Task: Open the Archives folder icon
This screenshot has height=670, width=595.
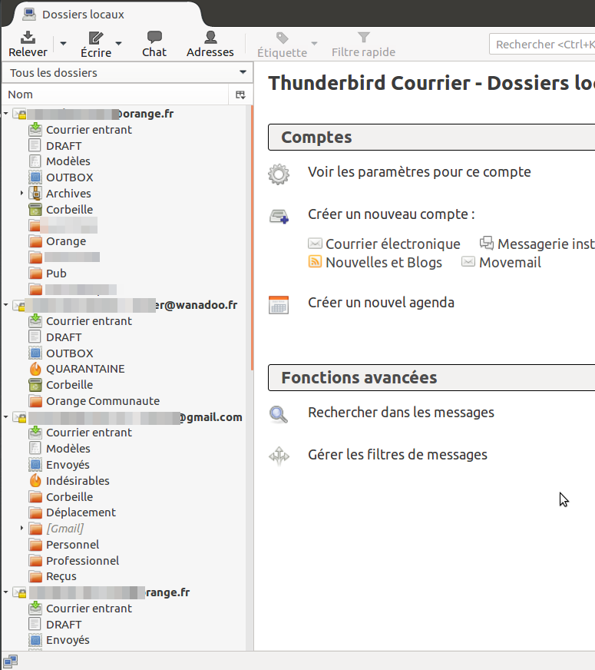Action: coord(35,193)
